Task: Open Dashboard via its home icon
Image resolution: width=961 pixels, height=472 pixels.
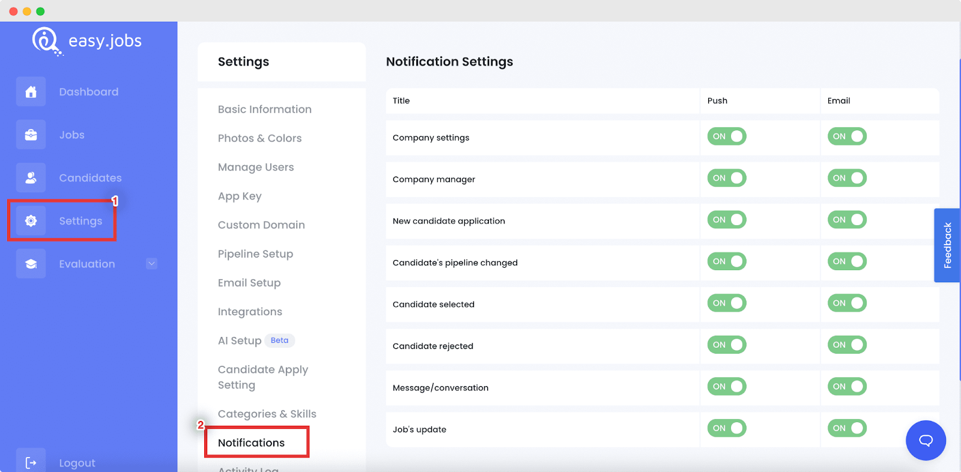Action: (x=31, y=92)
